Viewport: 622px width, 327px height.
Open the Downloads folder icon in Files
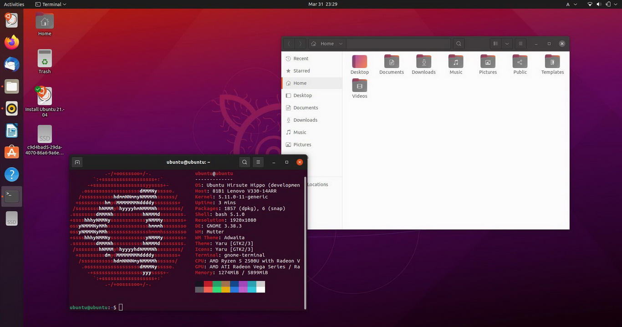pos(423,64)
